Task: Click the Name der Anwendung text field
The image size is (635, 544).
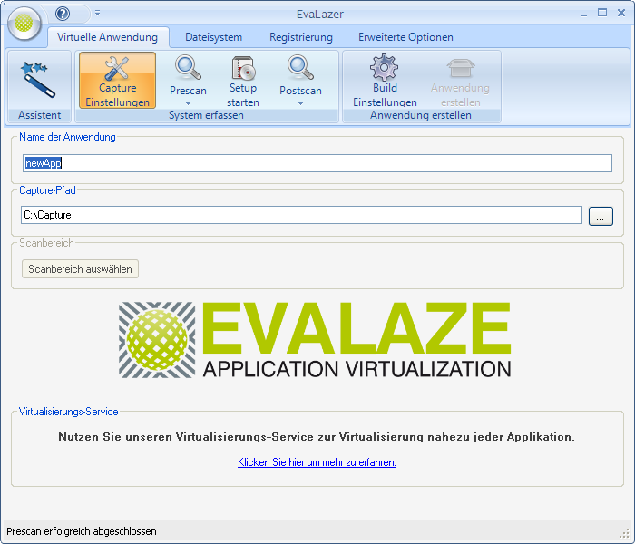Action: pos(317,163)
